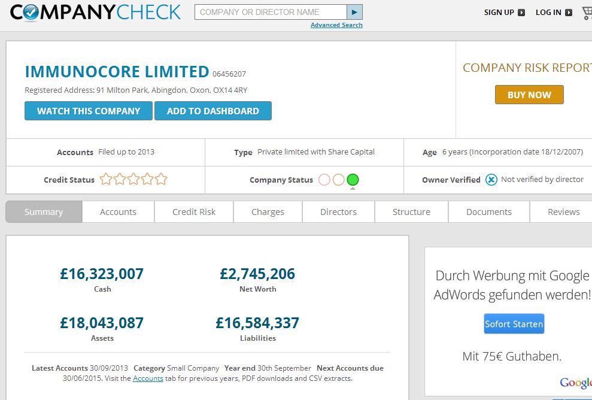Viewport: 592px width, 400px height.
Task: Click the CompanyCheck logo
Action: [95, 12]
